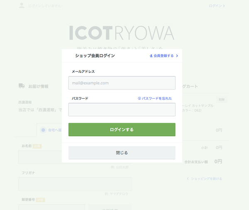
Task: Click the chevron next to 会員登録する
Action: tap(177, 56)
